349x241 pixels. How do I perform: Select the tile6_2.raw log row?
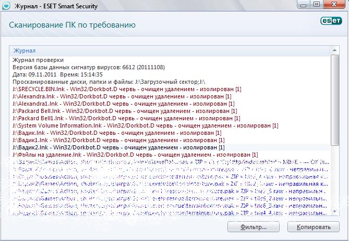click(x=170, y=198)
